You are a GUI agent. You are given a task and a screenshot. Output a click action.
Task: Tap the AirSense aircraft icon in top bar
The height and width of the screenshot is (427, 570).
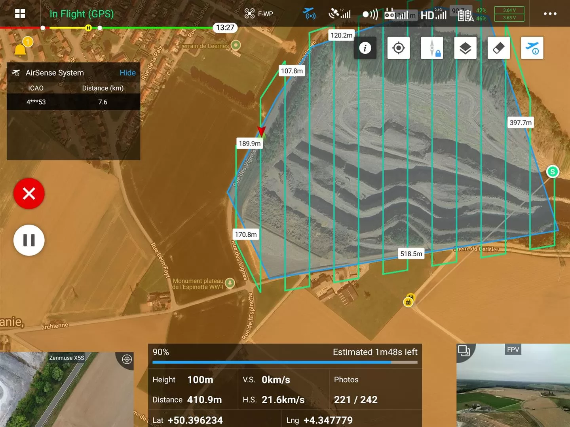click(310, 14)
